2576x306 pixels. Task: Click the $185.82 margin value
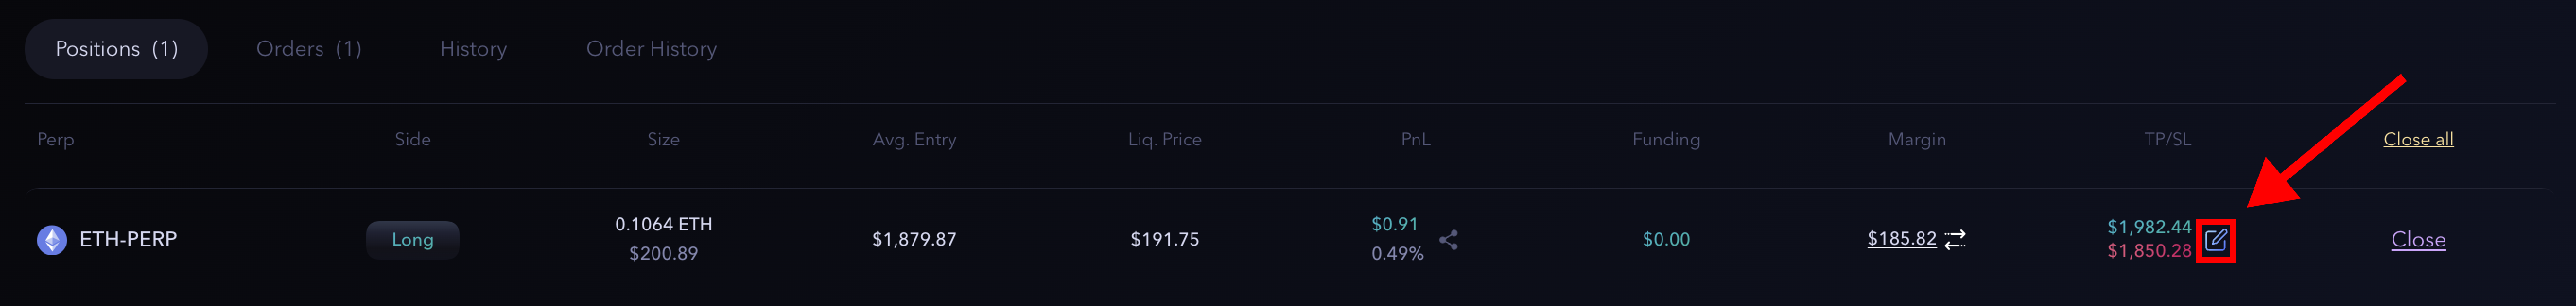[1901, 238]
